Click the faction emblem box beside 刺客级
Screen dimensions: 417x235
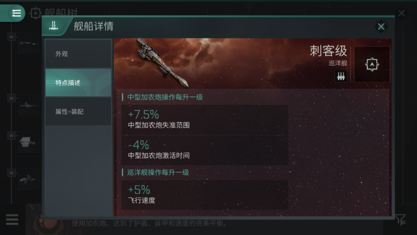372,64
